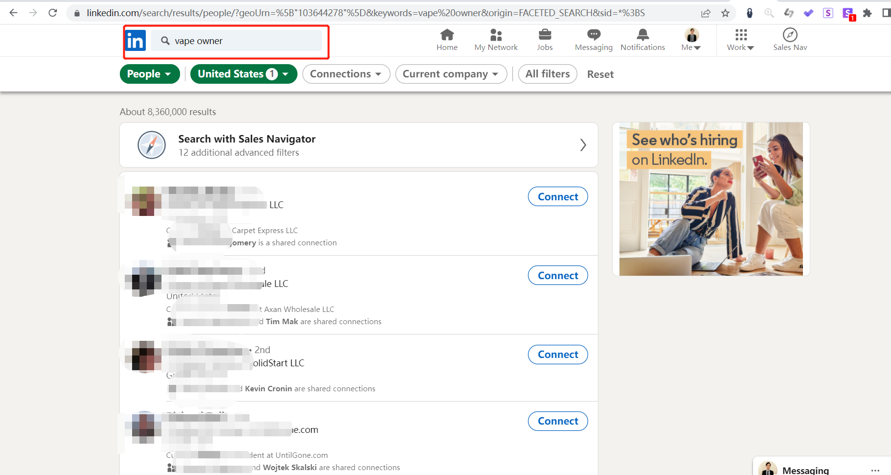Click the grey lightning-bolt extension icon

789,13
